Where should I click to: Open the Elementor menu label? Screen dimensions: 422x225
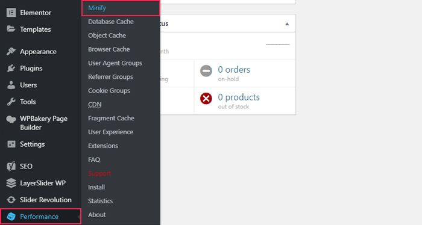36,13
